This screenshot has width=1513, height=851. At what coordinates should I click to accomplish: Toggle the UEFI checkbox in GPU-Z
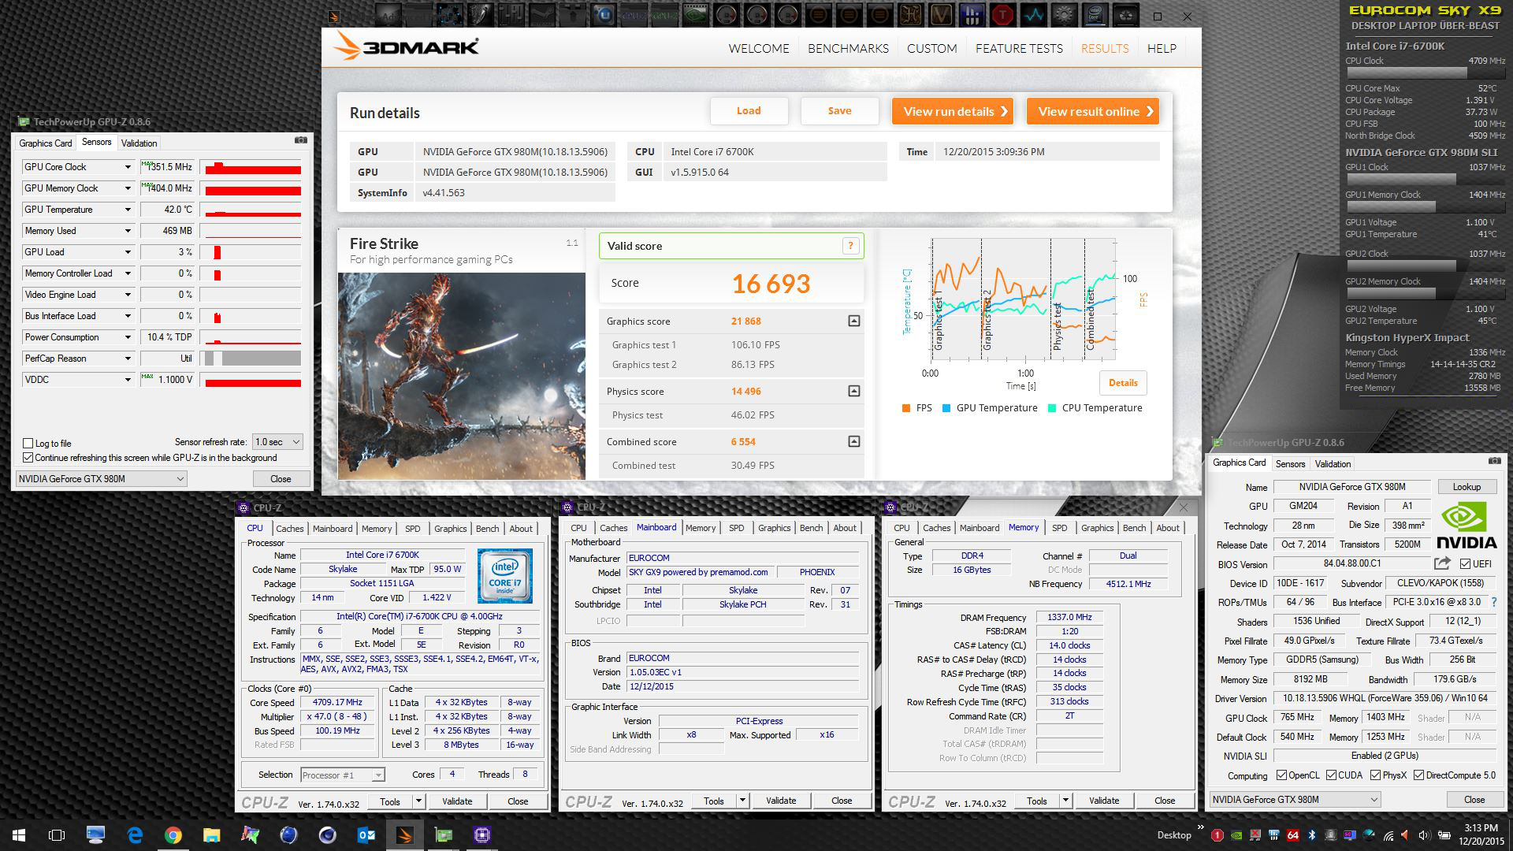click(1465, 564)
